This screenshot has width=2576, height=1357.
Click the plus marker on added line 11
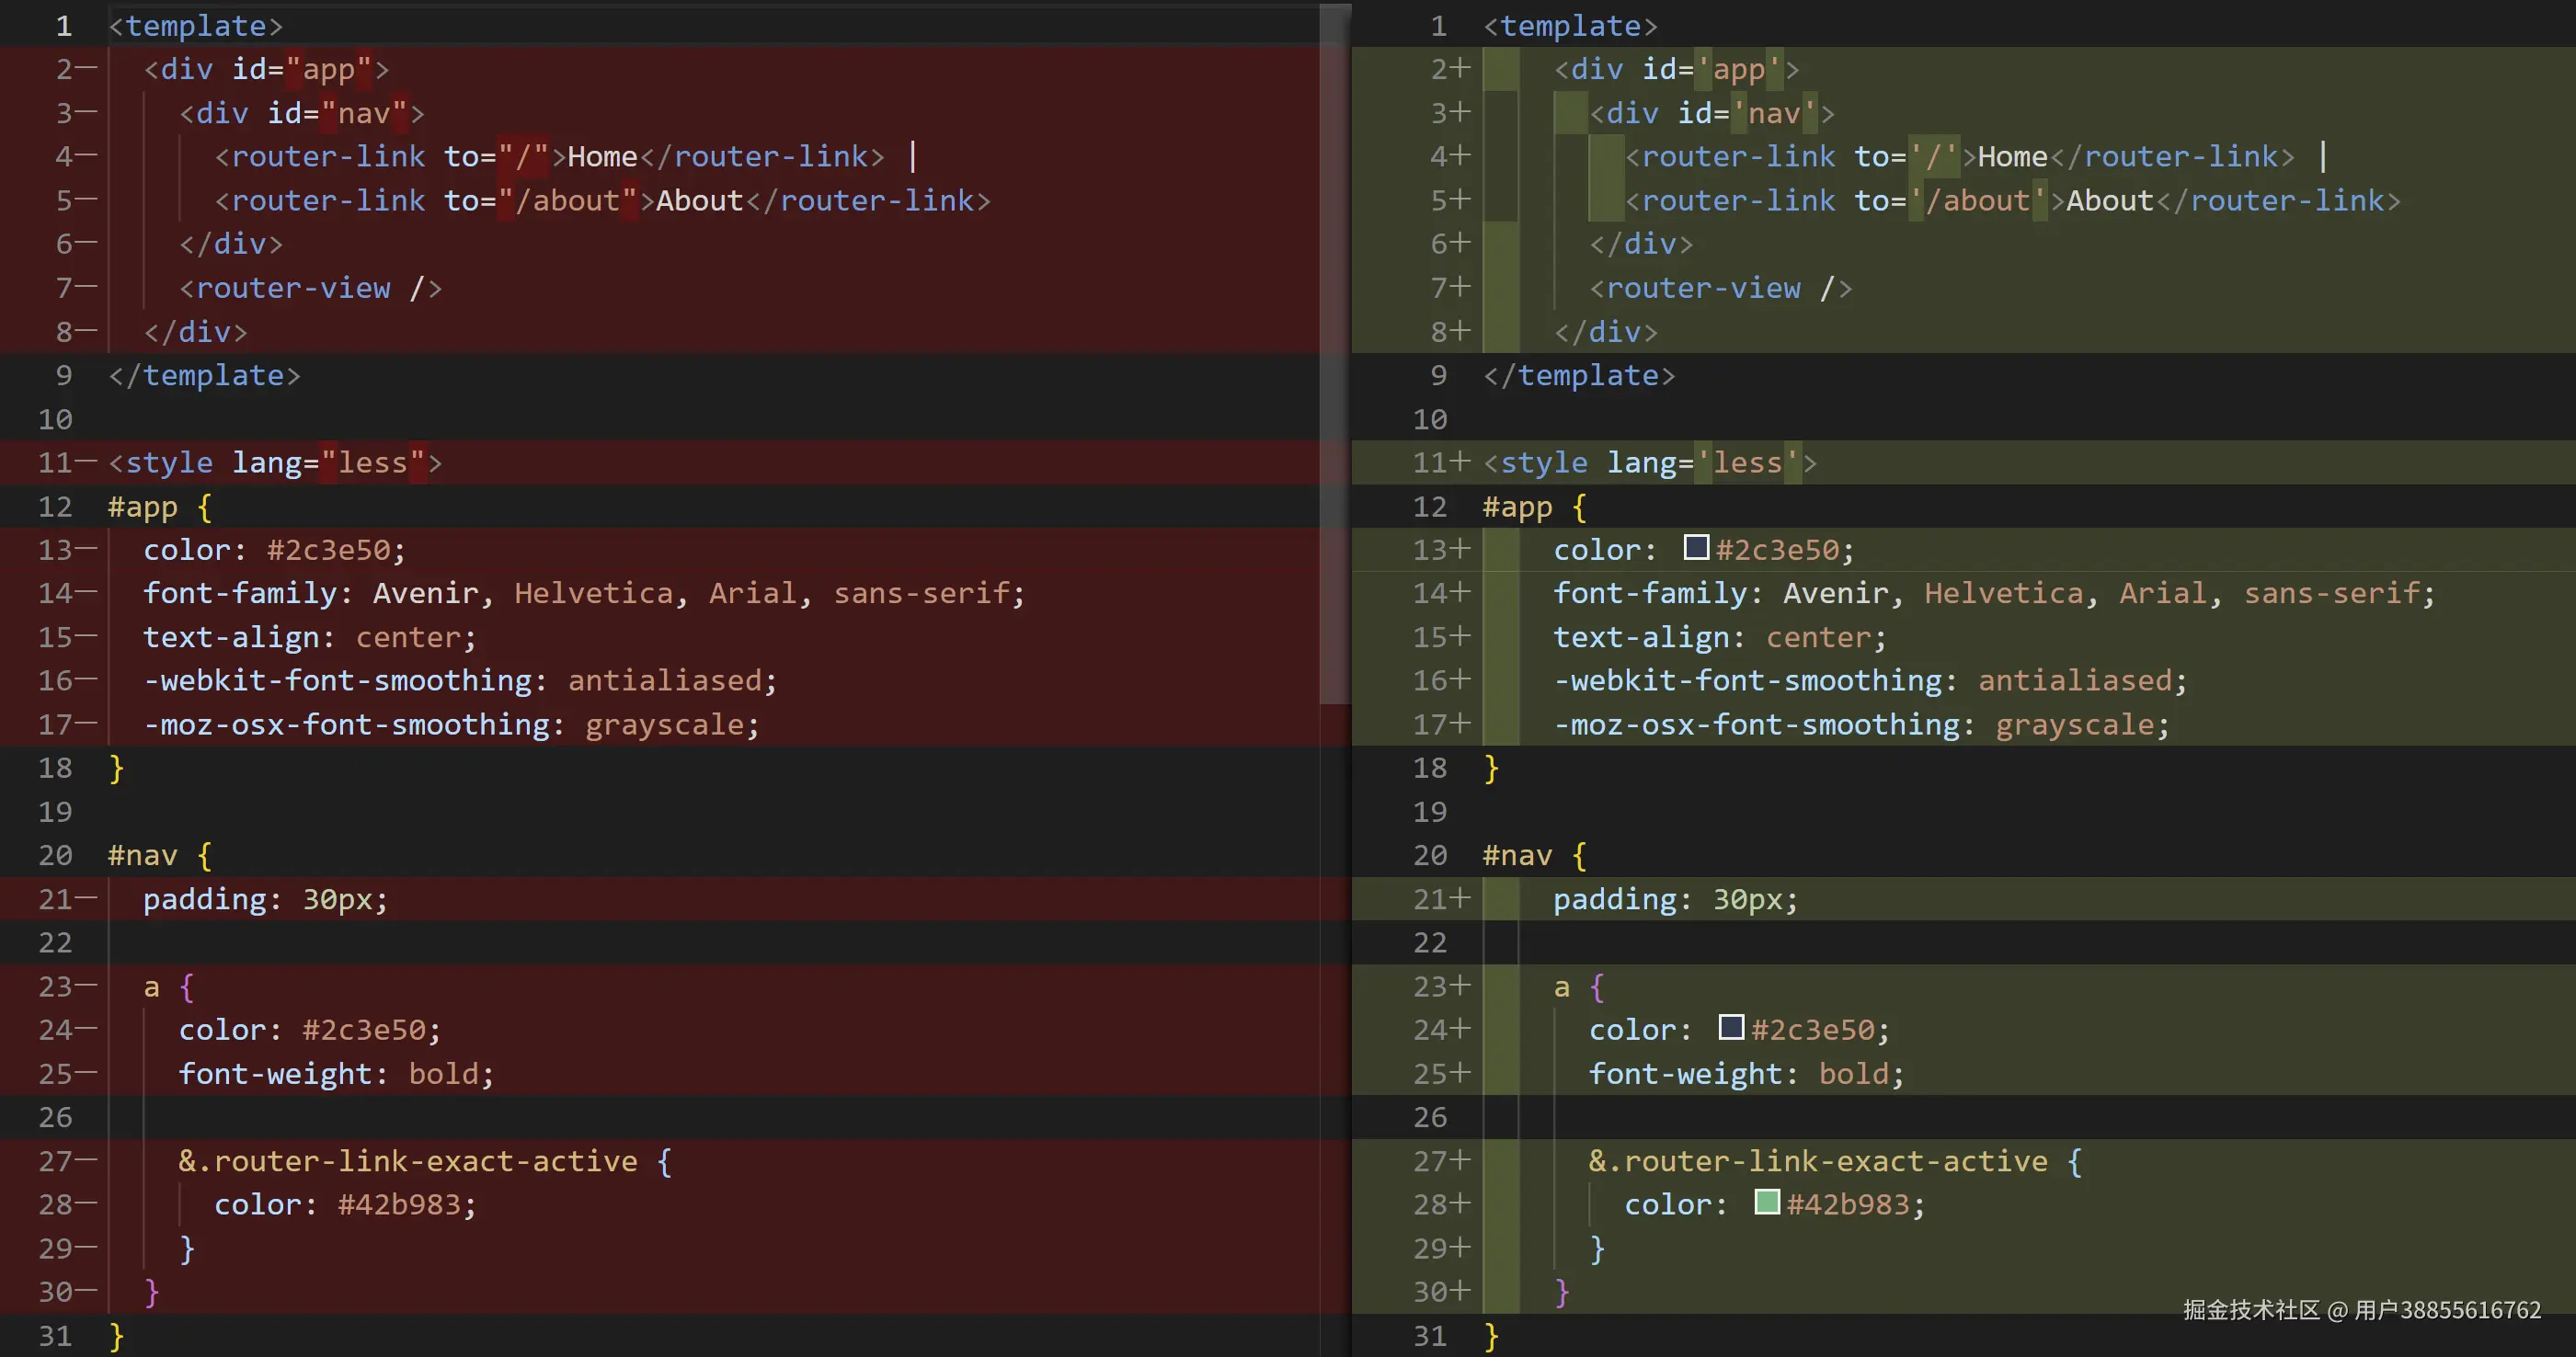coord(1461,462)
